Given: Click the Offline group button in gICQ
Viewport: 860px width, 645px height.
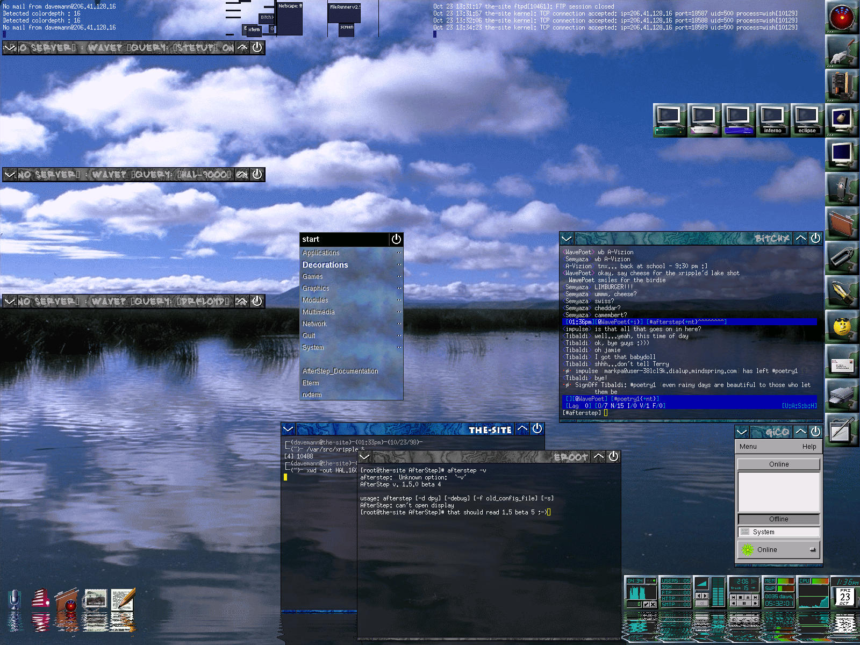Looking at the screenshot, I should [779, 519].
